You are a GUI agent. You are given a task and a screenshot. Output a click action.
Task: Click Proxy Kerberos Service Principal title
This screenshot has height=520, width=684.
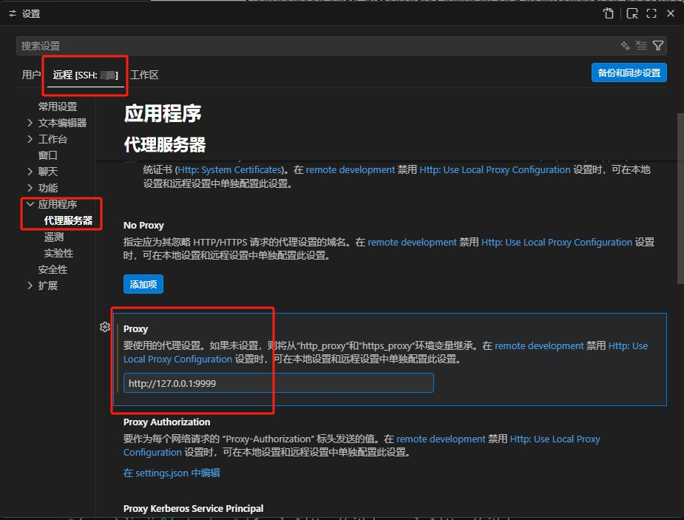click(193, 509)
